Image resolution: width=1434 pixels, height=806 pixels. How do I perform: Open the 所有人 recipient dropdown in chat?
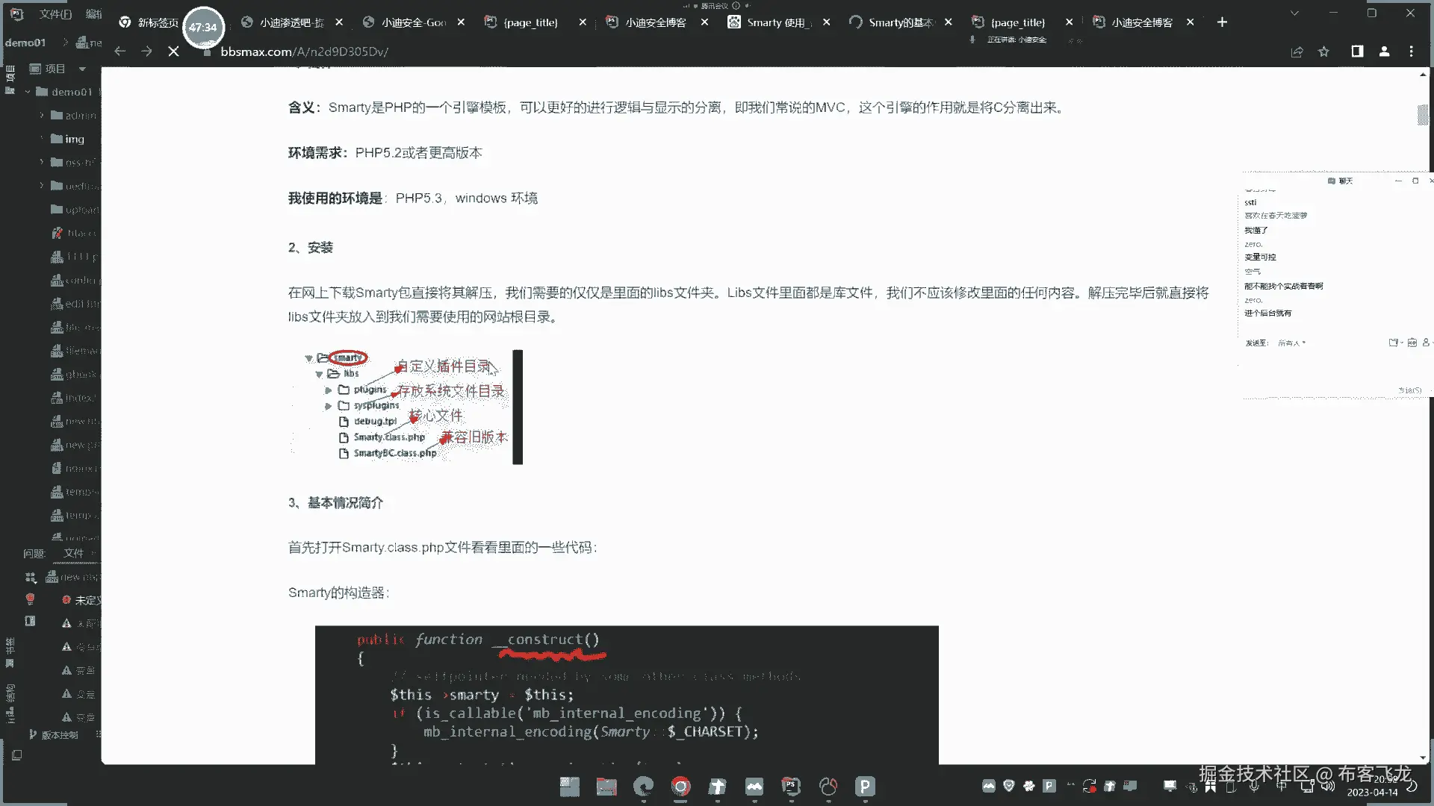pyautogui.click(x=1291, y=343)
